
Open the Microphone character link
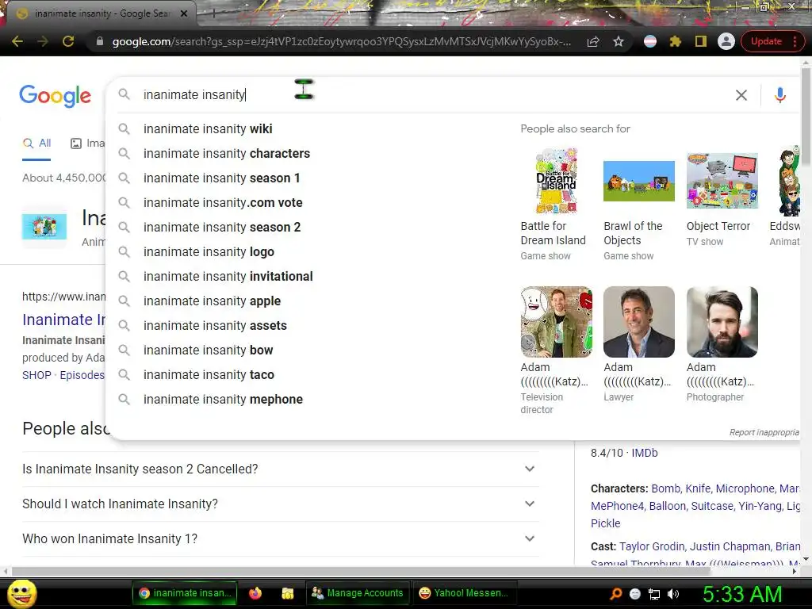(x=745, y=488)
